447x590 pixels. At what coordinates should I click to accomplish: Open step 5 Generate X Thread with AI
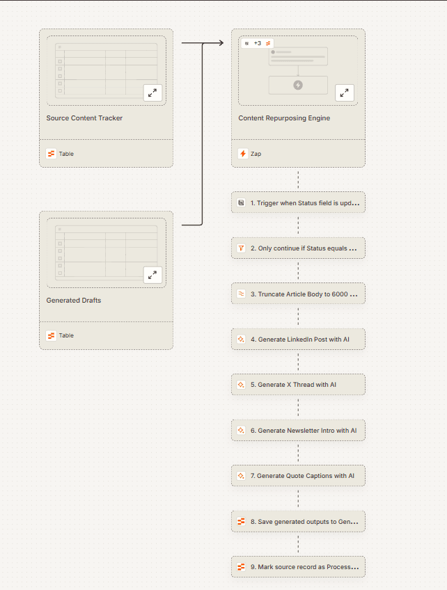298,385
